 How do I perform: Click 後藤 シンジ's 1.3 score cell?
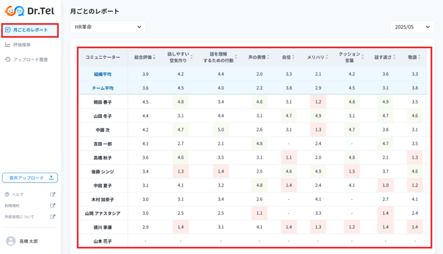181,171
